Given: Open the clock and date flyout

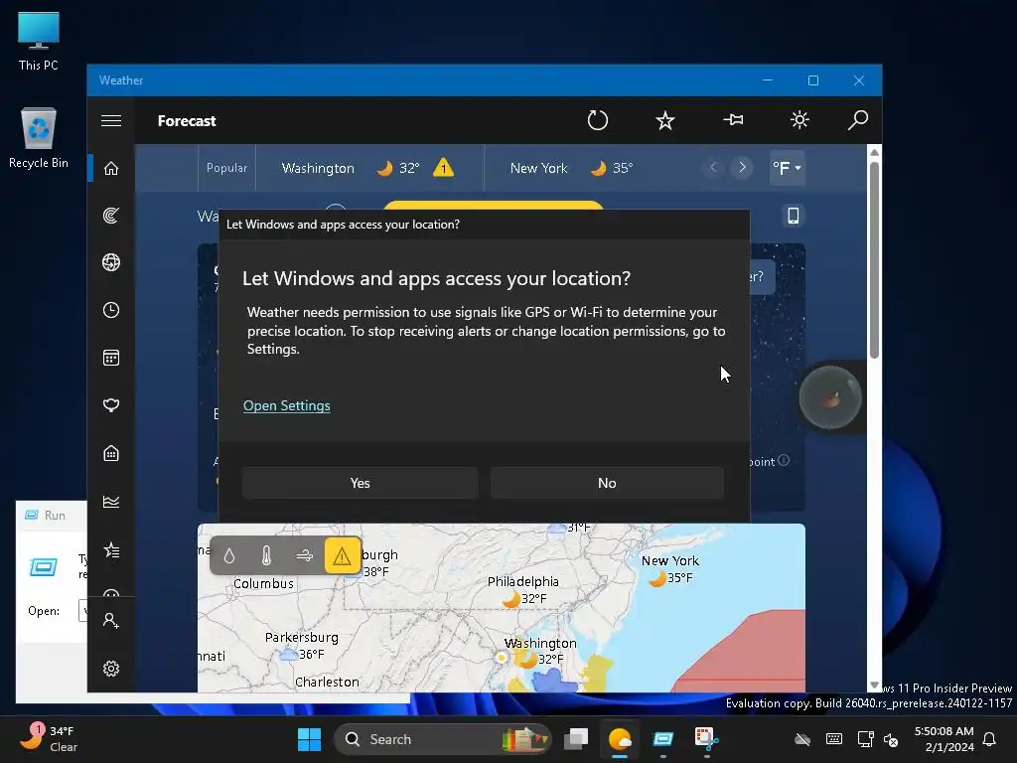Looking at the screenshot, I should (x=944, y=739).
